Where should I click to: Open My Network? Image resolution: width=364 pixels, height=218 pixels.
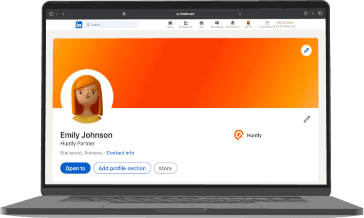186,24
